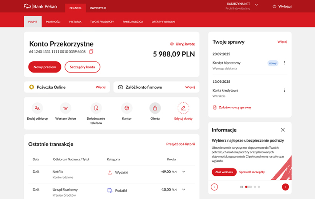The width and height of the screenshot is (315, 199).
Task: Click the Wybierz najlepsze ubezpieczenie podróży heading
Action: tap(248, 140)
